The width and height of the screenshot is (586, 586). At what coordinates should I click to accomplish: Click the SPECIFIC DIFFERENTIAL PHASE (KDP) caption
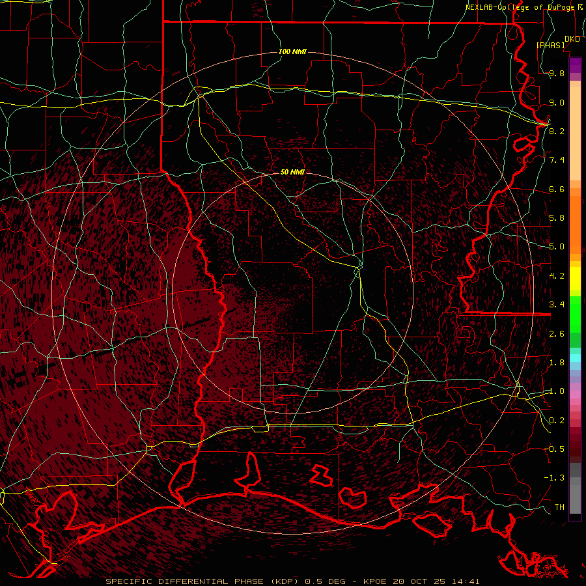coord(202,581)
